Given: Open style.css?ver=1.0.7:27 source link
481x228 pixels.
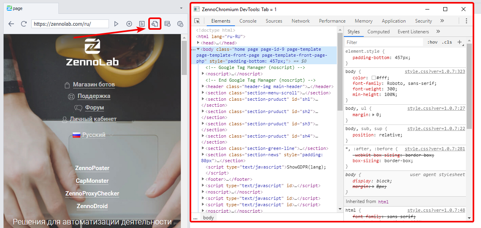Looking at the screenshot, I should coord(436,108).
